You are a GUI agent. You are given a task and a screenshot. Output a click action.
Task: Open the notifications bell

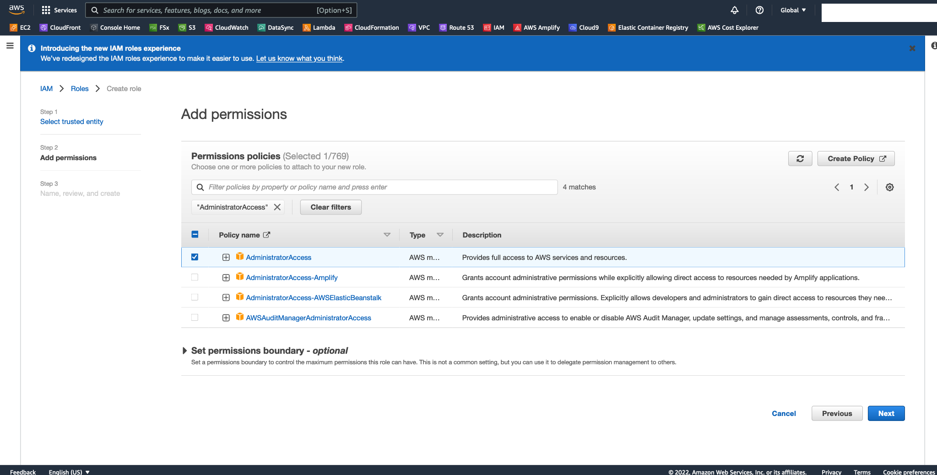pos(734,10)
